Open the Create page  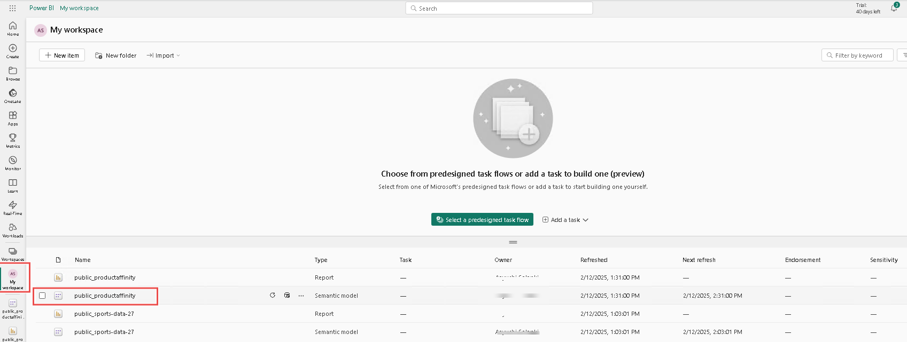point(13,51)
